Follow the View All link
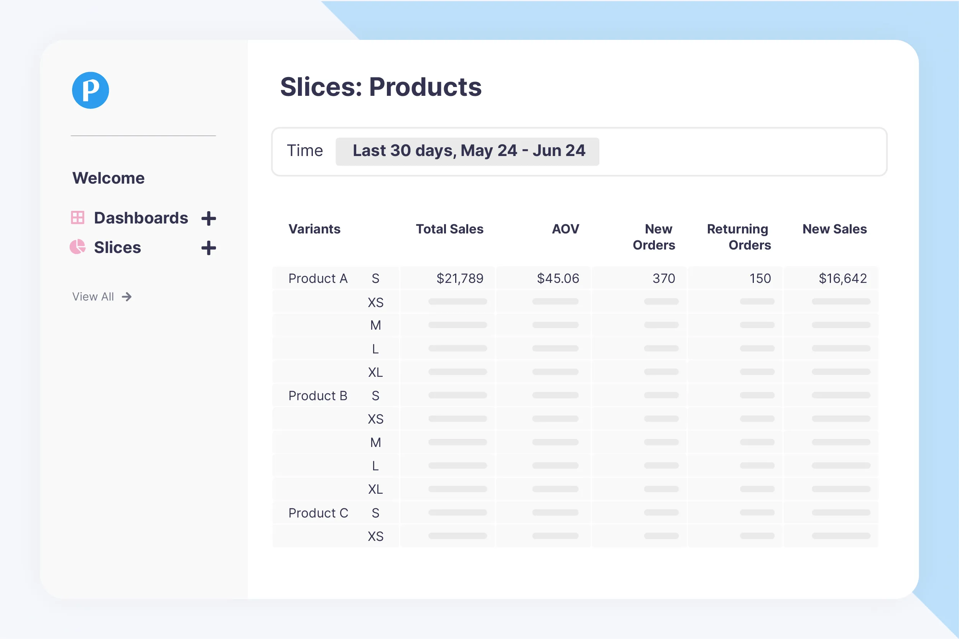The image size is (959, 639). (x=93, y=297)
